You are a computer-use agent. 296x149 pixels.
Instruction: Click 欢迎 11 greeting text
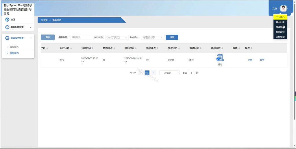click(x=276, y=8)
